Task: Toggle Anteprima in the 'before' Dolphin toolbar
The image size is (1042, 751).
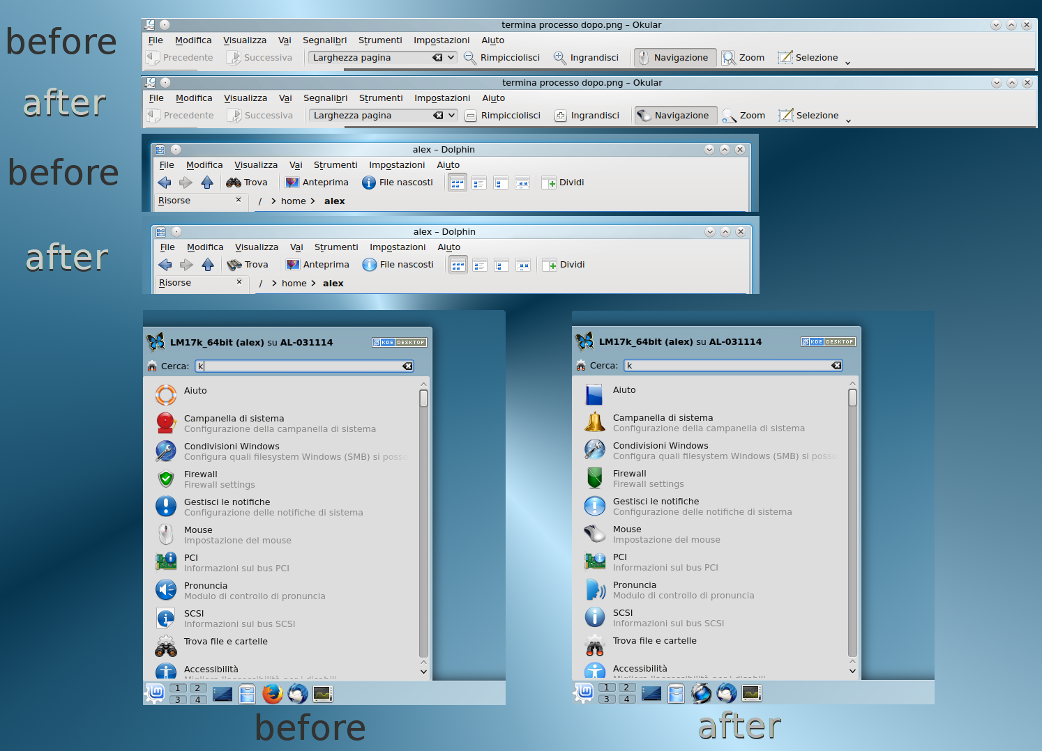Action: (317, 183)
